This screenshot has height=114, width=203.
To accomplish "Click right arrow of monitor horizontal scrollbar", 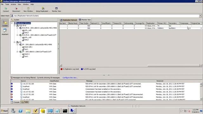I will click(x=201, y=65).
